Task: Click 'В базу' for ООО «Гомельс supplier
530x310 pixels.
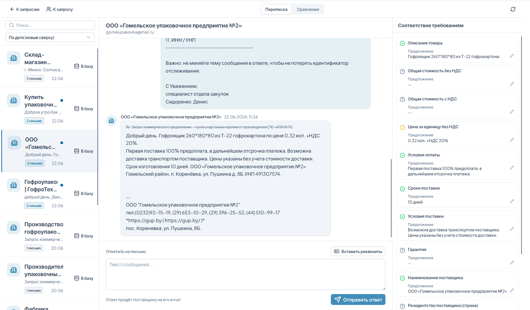Action: (x=84, y=151)
